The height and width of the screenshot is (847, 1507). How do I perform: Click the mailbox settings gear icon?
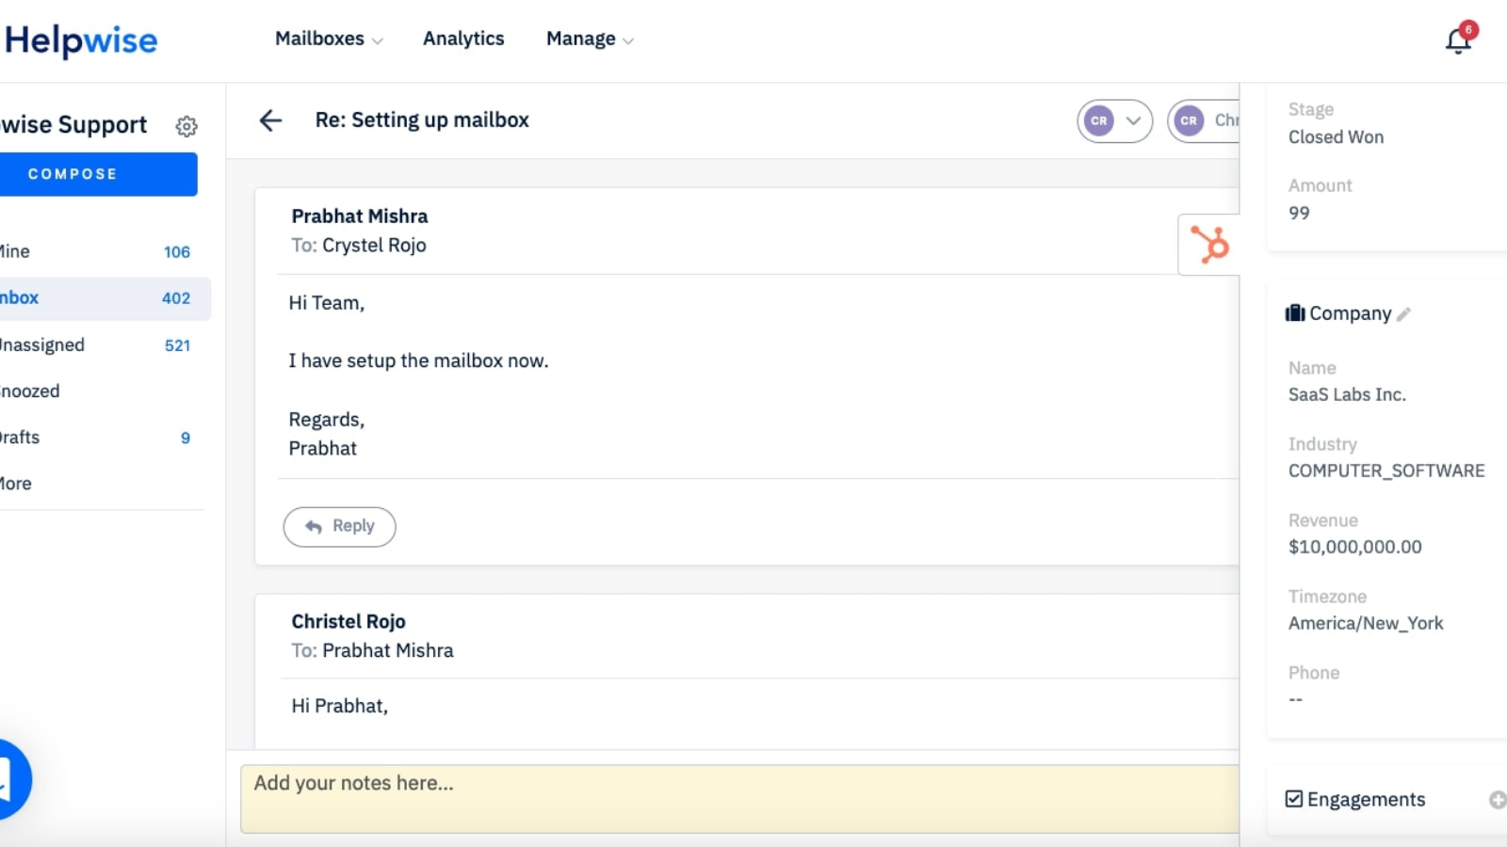[186, 126]
